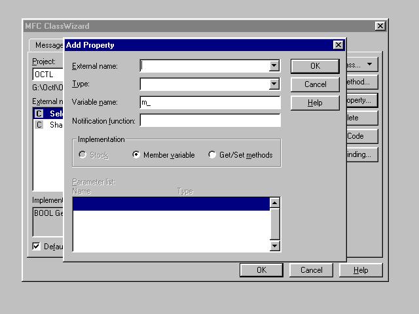Image resolution: width=419 pixels, height=314 pixels.
Task: Toggle the Default checkbox in ClassWizard
Action: [37, 247]
